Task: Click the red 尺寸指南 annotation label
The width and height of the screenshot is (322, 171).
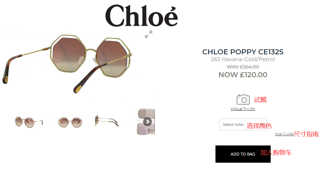Action: point(306,134)
